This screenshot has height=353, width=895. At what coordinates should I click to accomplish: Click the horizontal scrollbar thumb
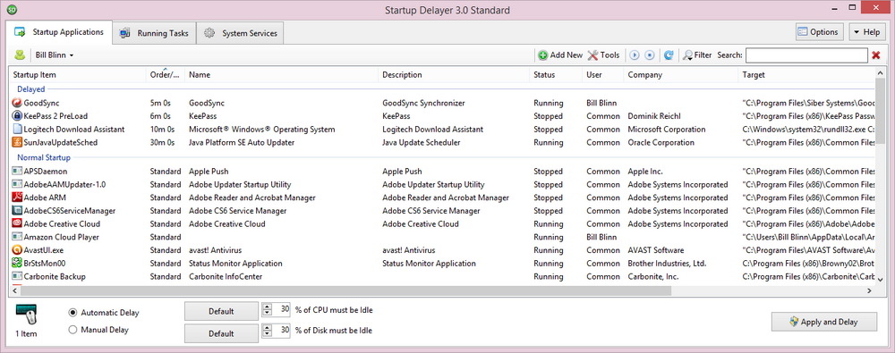345,290
